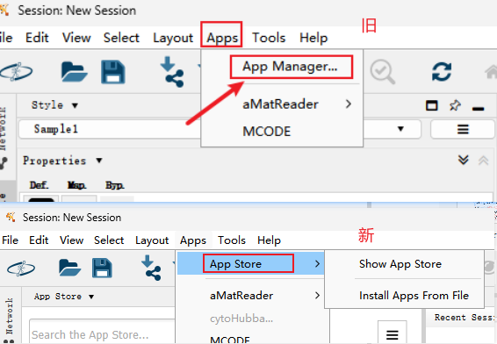Open File menu in lower window

pos(10,240)
